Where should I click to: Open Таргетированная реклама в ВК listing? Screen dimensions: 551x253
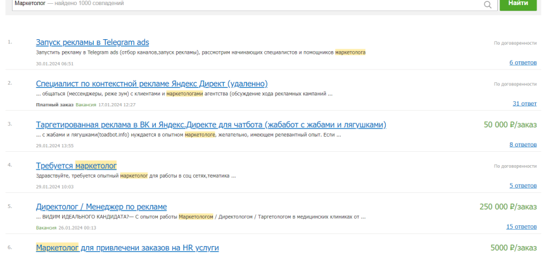211,125
